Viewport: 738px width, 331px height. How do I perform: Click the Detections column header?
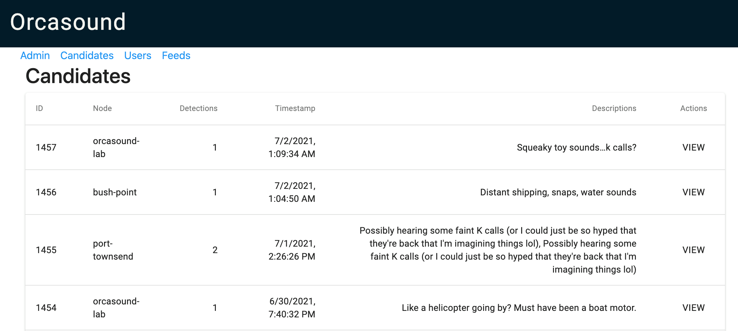199,108
